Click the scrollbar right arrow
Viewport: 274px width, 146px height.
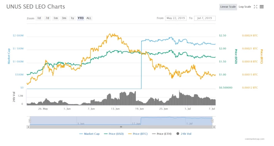[214, 127]
